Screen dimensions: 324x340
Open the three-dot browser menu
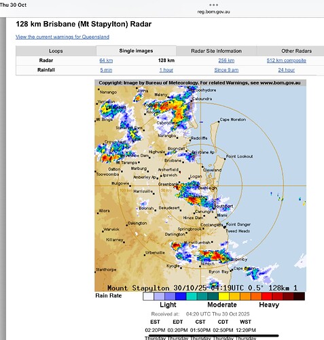[x=213, y=5]
